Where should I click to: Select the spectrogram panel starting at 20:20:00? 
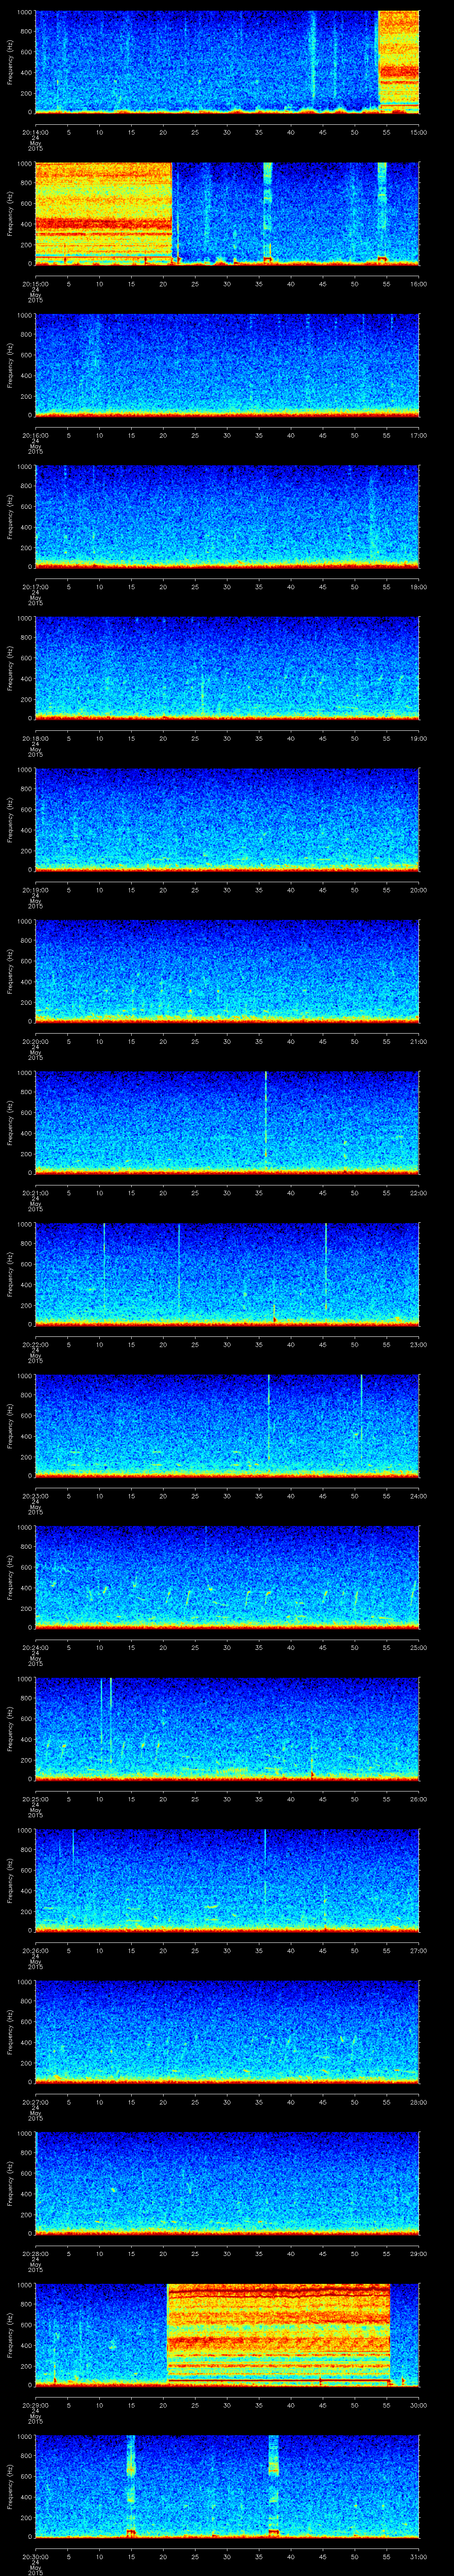[x=227, y=970]
